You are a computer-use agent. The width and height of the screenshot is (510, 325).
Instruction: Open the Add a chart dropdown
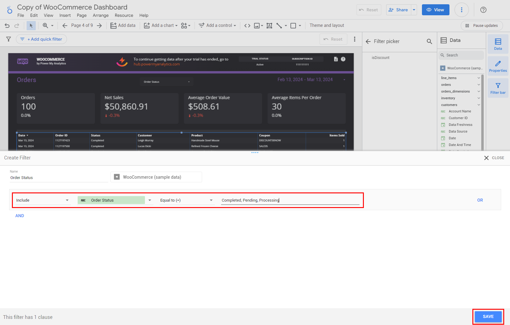[x=161, y=26]
